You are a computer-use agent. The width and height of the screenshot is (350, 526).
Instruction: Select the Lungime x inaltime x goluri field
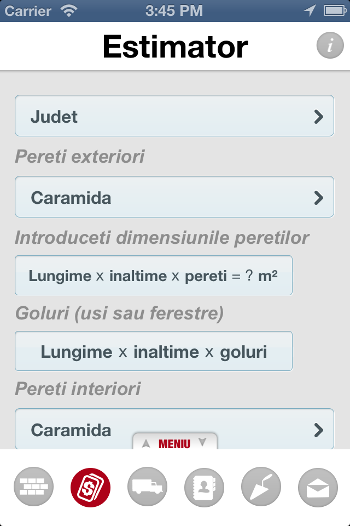pyautogui.click(x=154, y=351)
